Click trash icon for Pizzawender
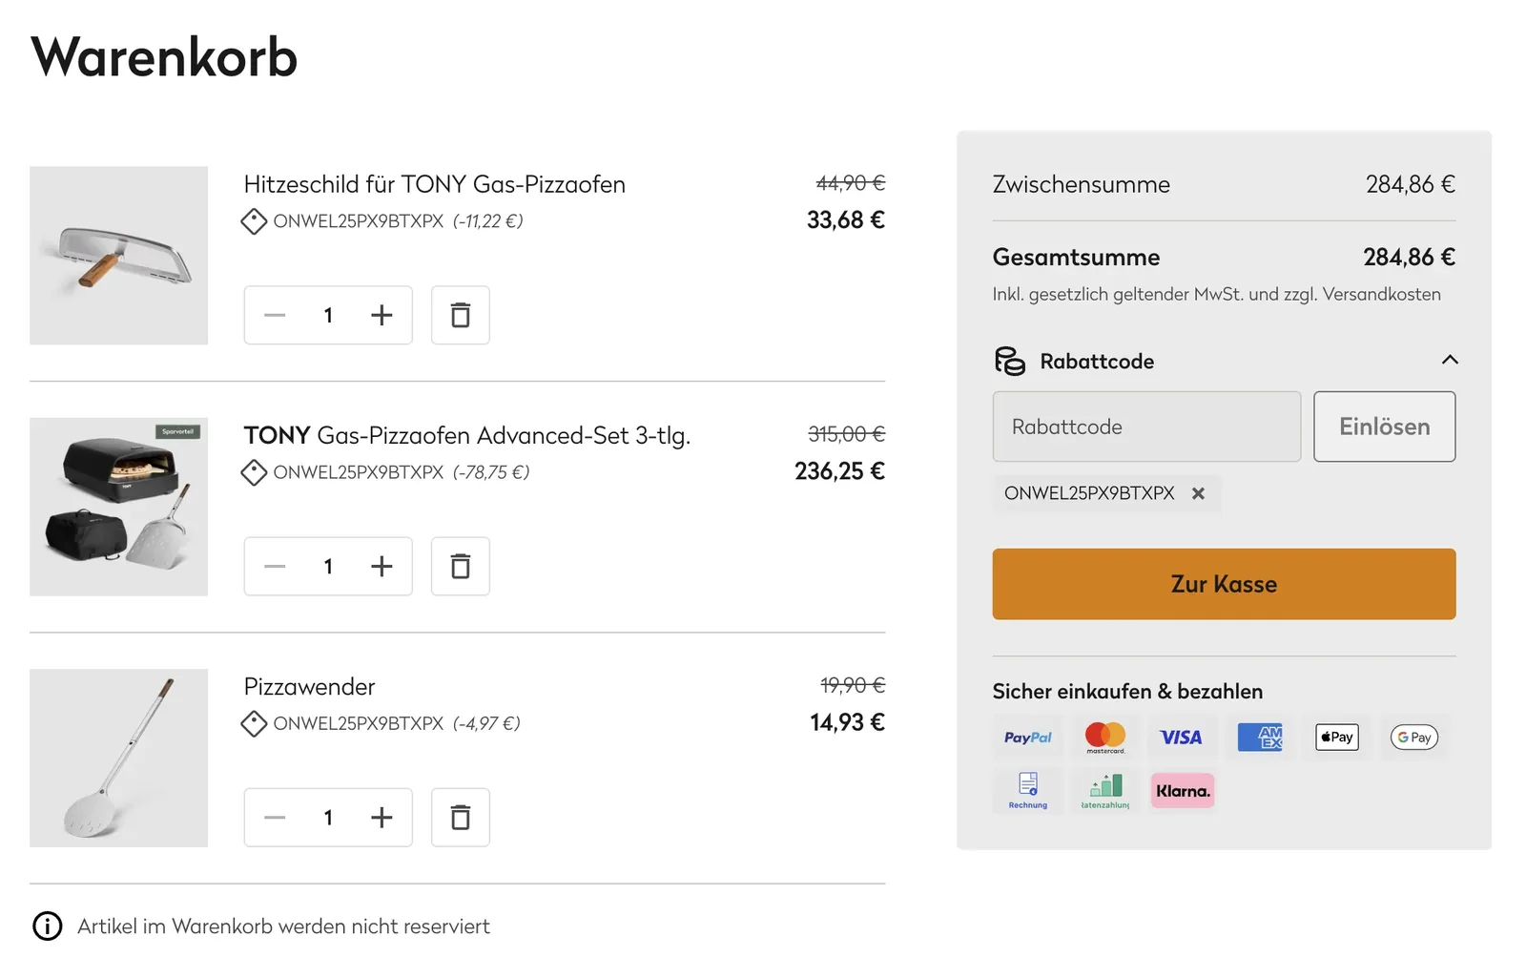 tap(460, 818)
